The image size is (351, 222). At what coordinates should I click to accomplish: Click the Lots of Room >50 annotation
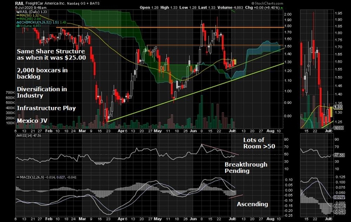[x=259, y=143]
